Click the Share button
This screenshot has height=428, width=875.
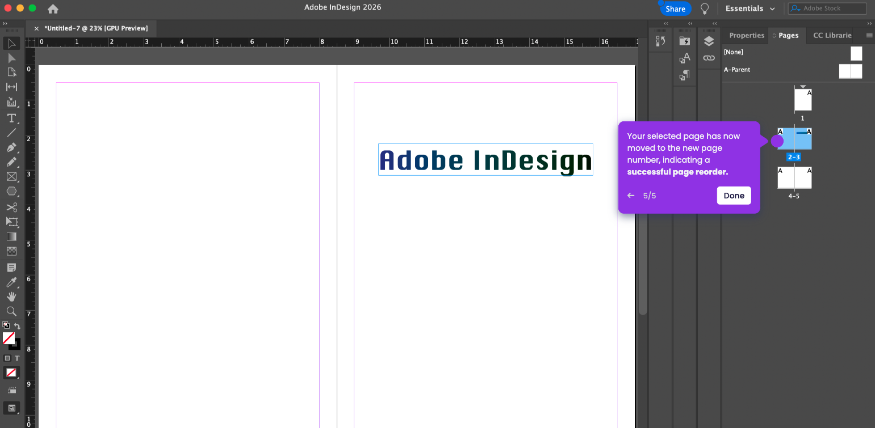click(x=675, y=9)
